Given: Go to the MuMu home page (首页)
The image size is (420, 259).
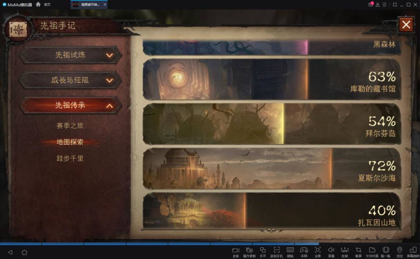Looking at the screenshot, I should pos(43,4).
